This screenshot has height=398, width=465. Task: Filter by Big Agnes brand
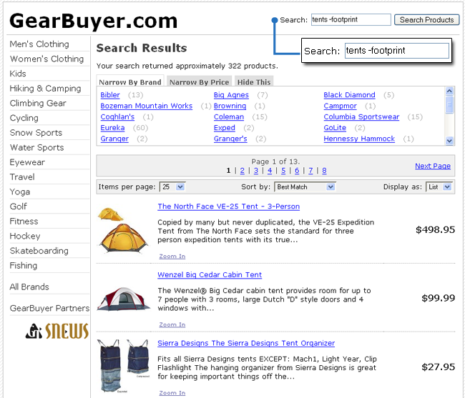click(231, 95)
